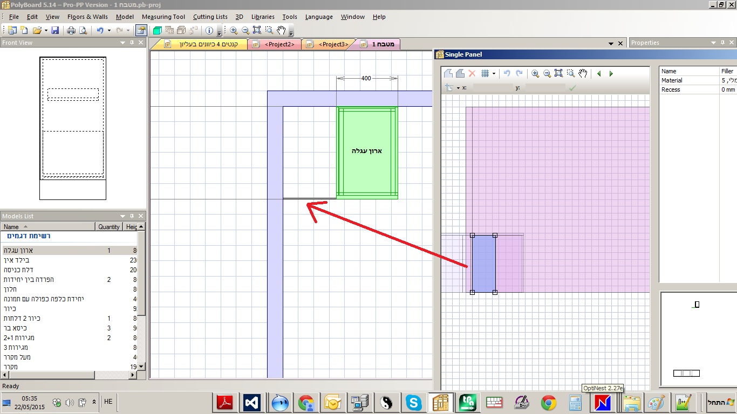
Task: Select הפרדה בין יחידות in the Models List
Action: (69, 280)
